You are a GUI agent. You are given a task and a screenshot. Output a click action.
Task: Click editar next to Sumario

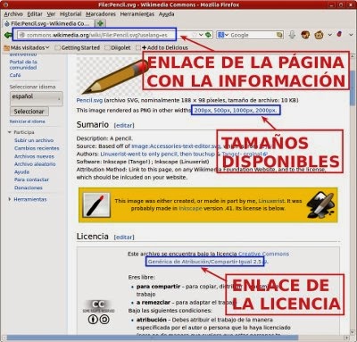click(124, 125)
